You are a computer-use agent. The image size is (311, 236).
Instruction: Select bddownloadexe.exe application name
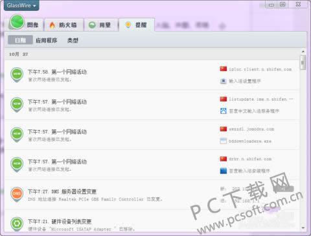(250, 141)
